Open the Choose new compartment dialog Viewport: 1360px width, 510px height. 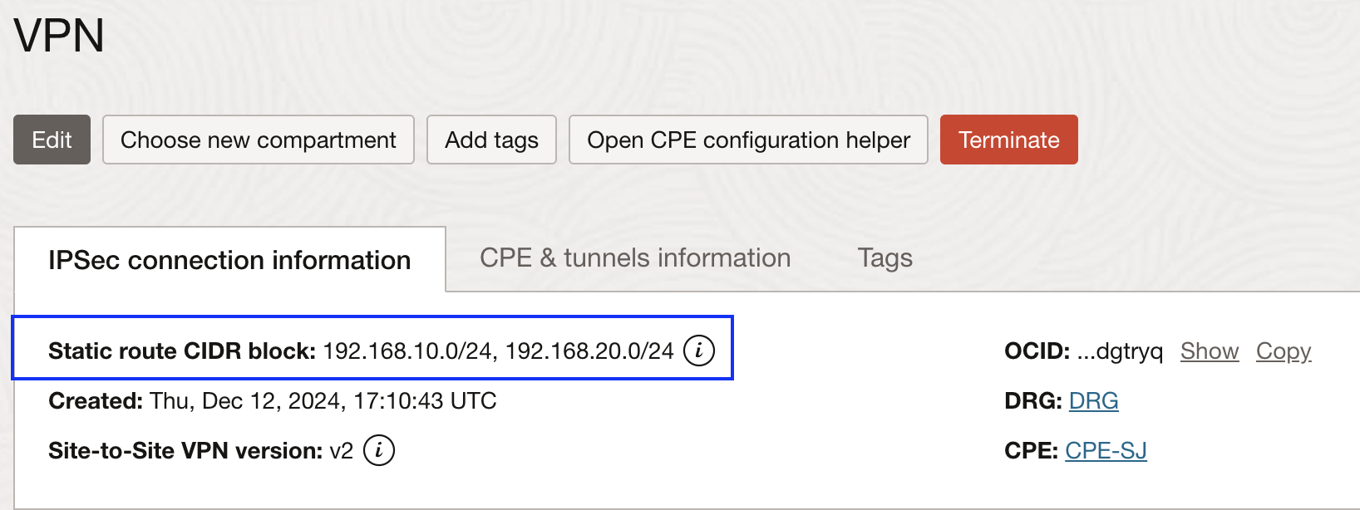point(258,140)
